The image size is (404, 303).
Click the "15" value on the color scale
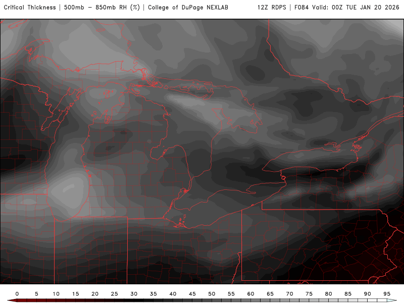75,294
